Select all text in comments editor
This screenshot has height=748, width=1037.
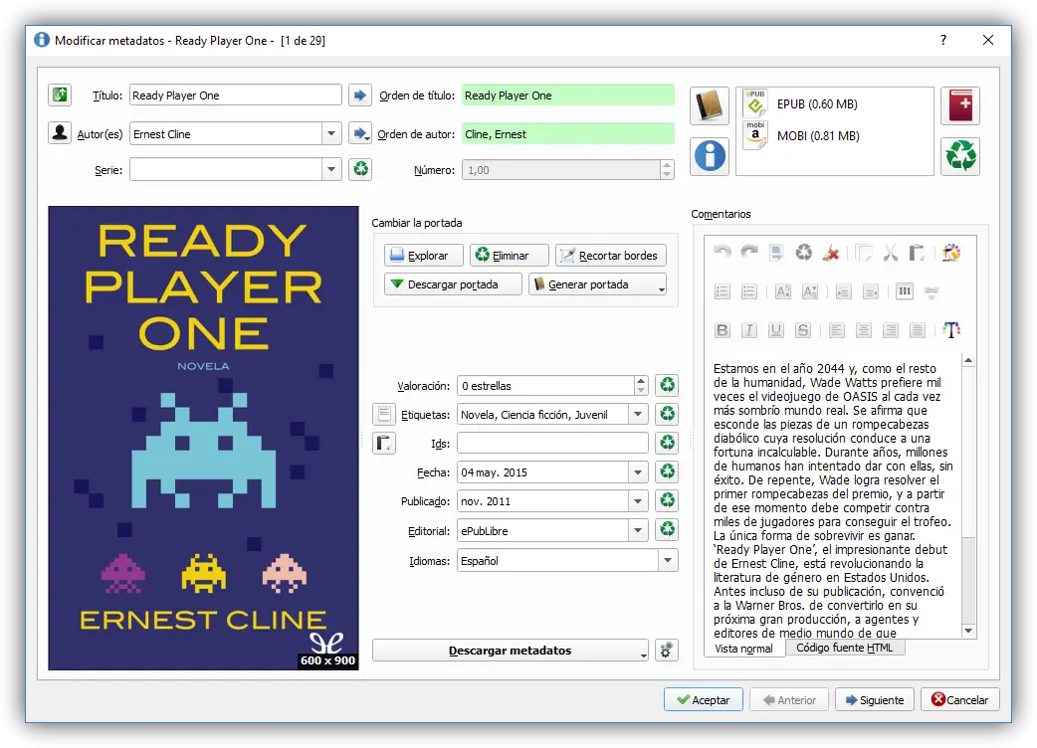(776, 253)
